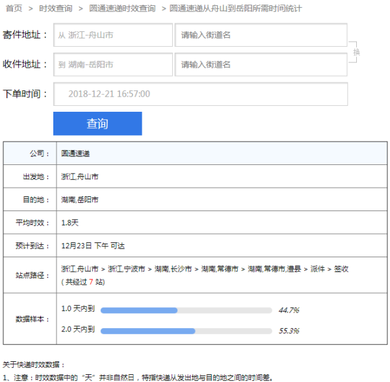Click route step 签收
This screenshot has height=382, width=390.
[x=341, y=269]
